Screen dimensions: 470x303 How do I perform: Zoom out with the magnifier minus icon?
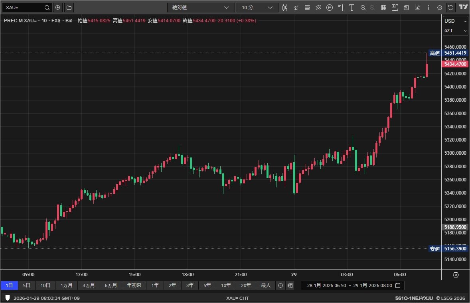point(372,8)
